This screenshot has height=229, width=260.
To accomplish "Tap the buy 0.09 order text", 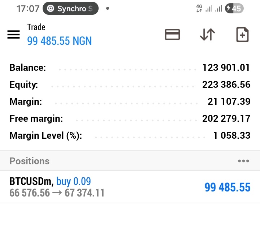I will [x=74, y=181].
